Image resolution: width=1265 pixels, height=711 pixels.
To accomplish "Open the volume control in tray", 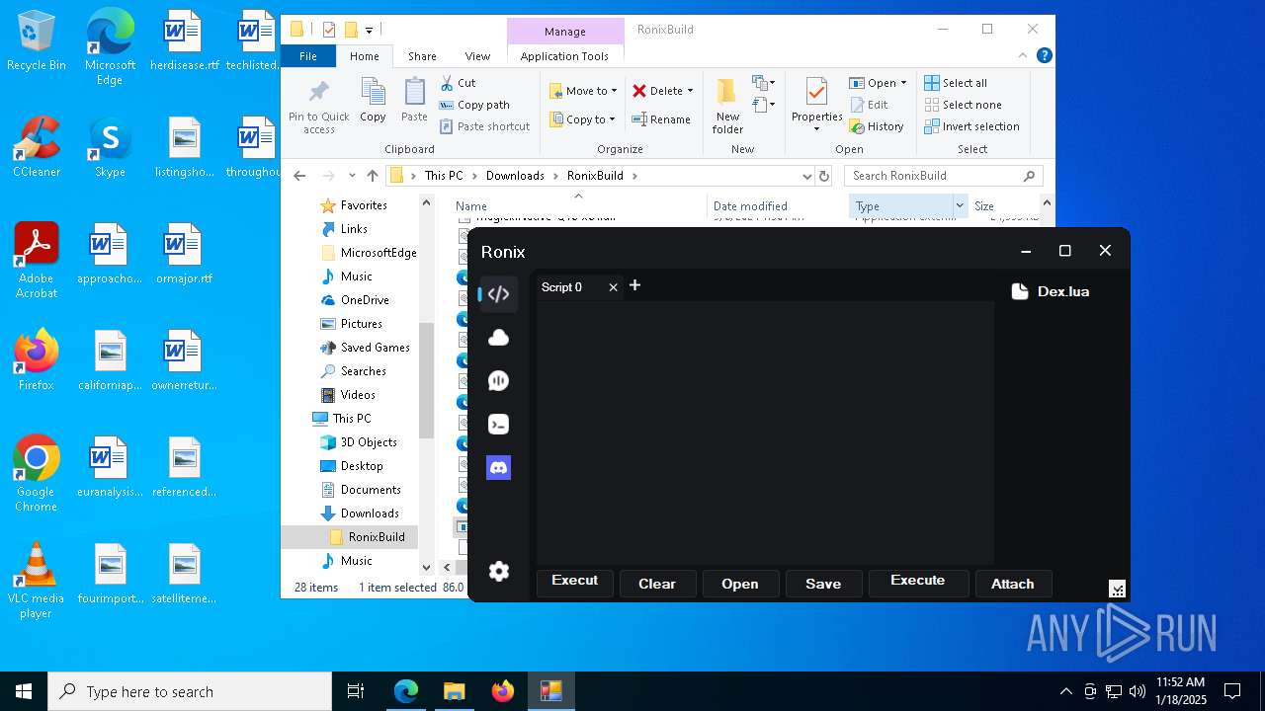I will (x=1138, y=691).
